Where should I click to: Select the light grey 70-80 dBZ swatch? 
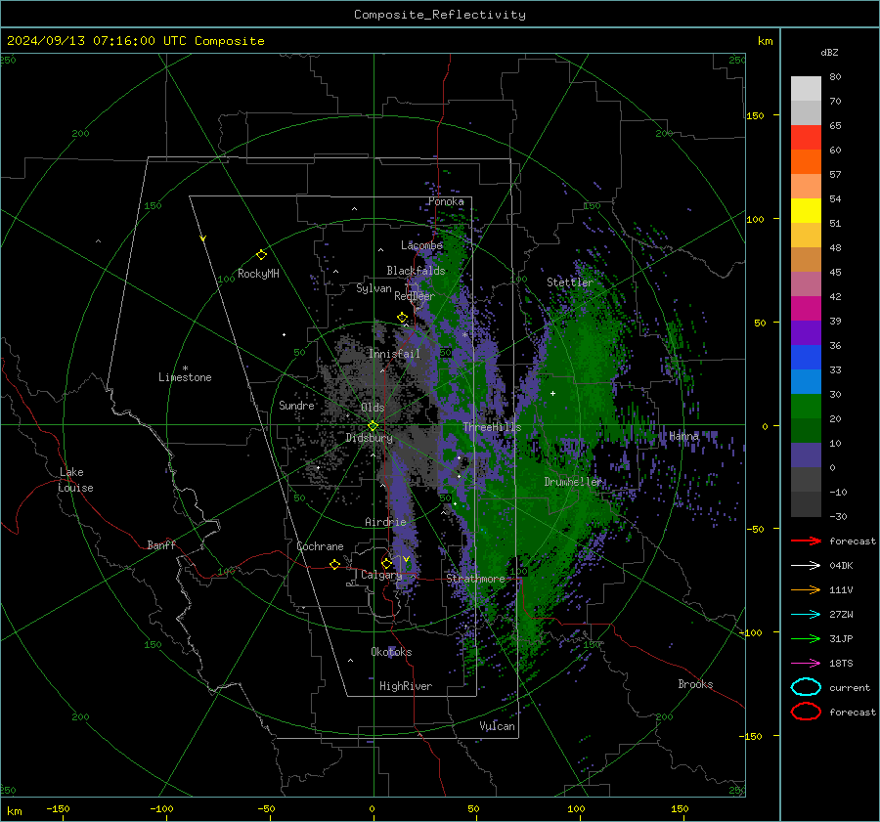tap(806, 89)
